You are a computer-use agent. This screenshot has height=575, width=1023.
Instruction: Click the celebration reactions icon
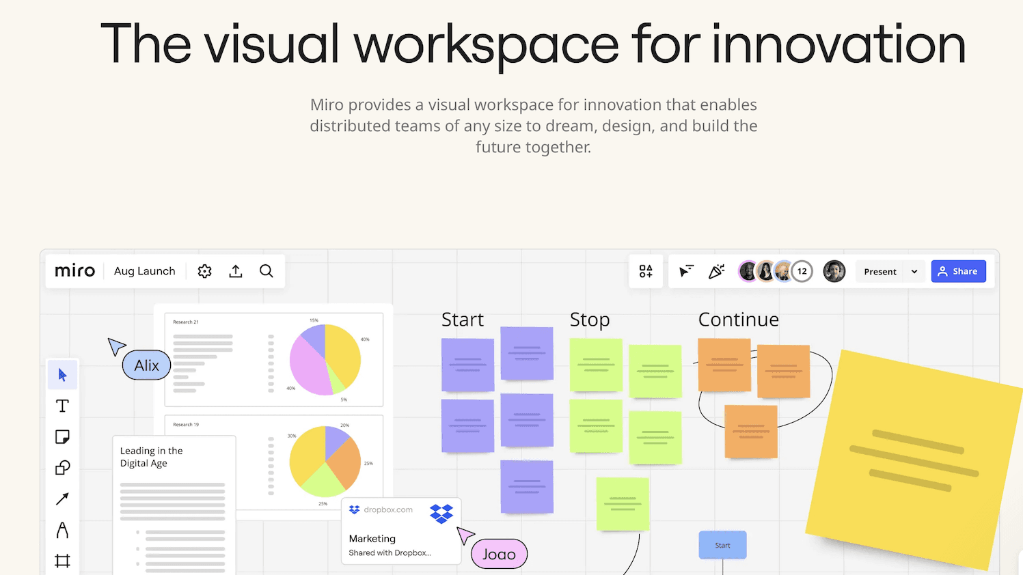(x=716, y=271)
